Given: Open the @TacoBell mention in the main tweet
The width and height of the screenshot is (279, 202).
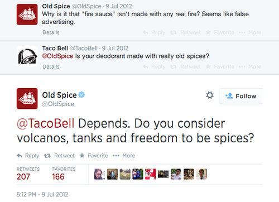Looking at the screenshot, I should pyautogui.click(x=46, y=123).
